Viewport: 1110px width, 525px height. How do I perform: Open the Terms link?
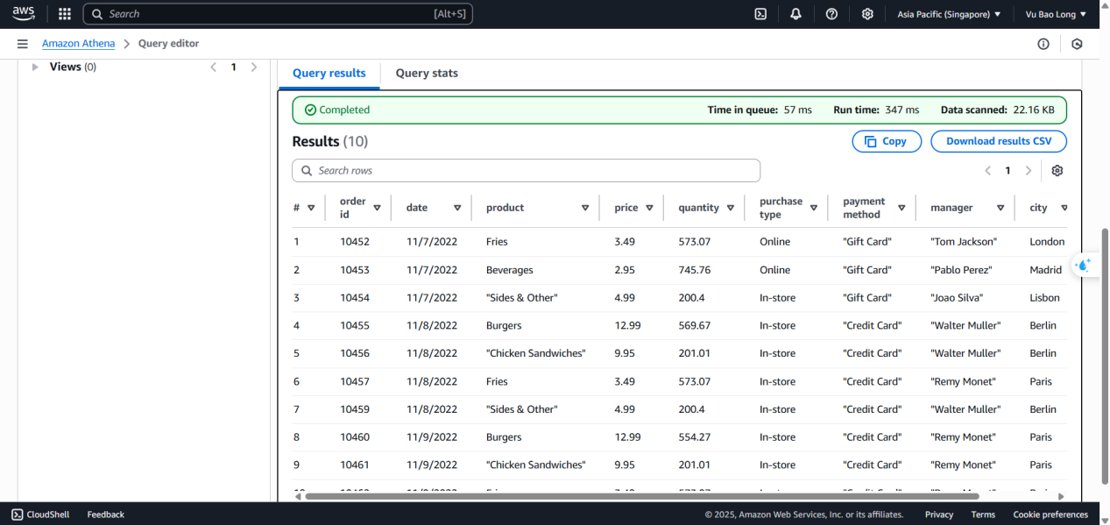click(983, 514)
